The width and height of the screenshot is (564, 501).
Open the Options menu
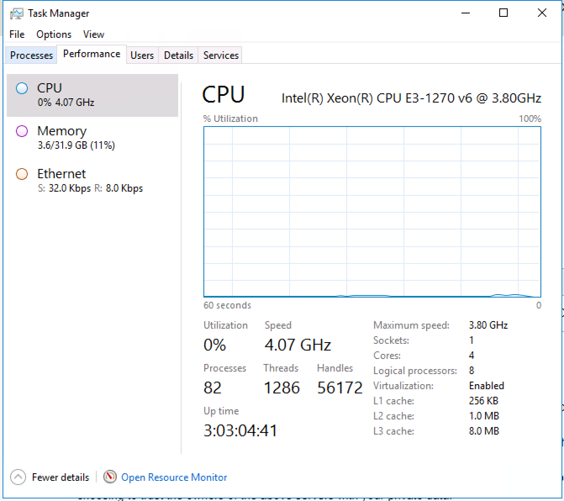54,34
